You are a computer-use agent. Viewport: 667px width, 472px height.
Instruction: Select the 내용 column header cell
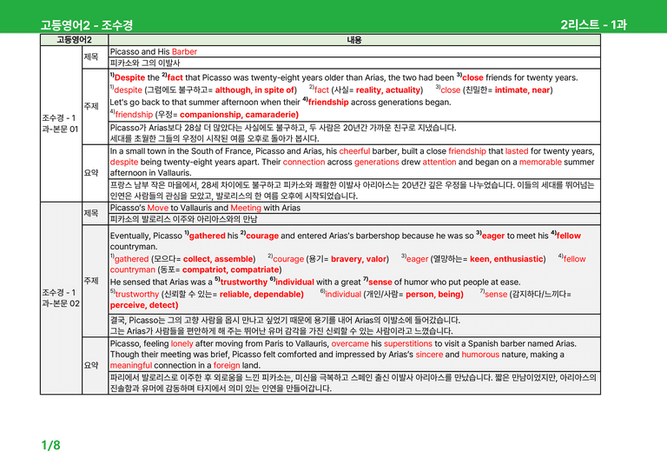354,40
